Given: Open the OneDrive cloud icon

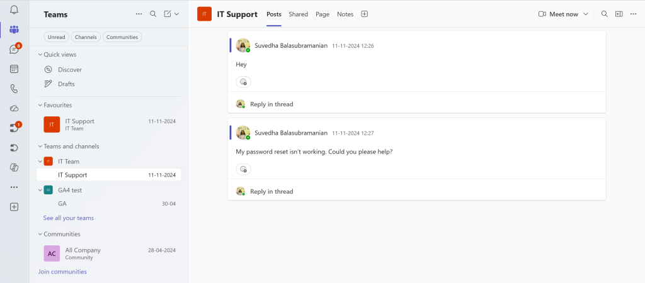Looking at the screenshot, I should point(14,108).
